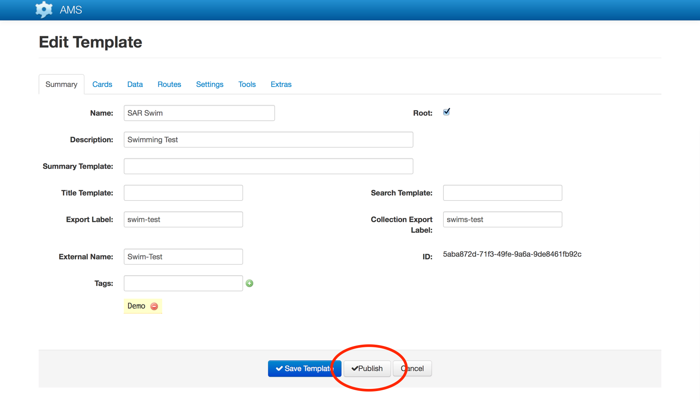Click the Export Label field swim-test
This screenshot has width=700, height=402.
183,220
